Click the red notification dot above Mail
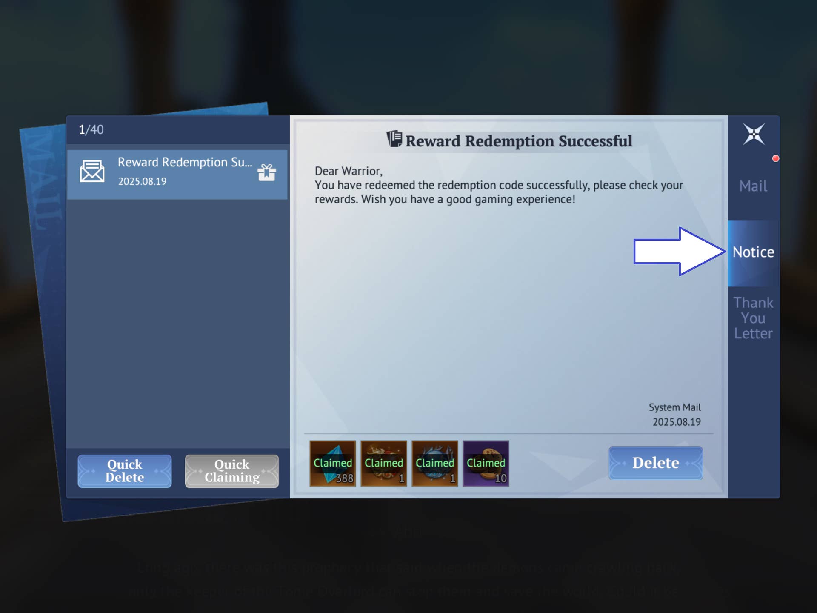Screen dimensions: 817x613 pyautogui.click(x=775, y=158)
